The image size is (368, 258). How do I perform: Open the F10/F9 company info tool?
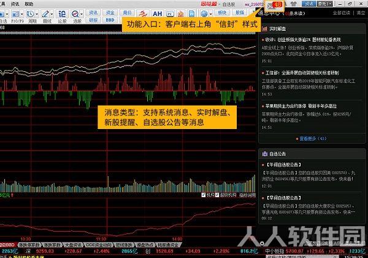[x=15, y=14]
